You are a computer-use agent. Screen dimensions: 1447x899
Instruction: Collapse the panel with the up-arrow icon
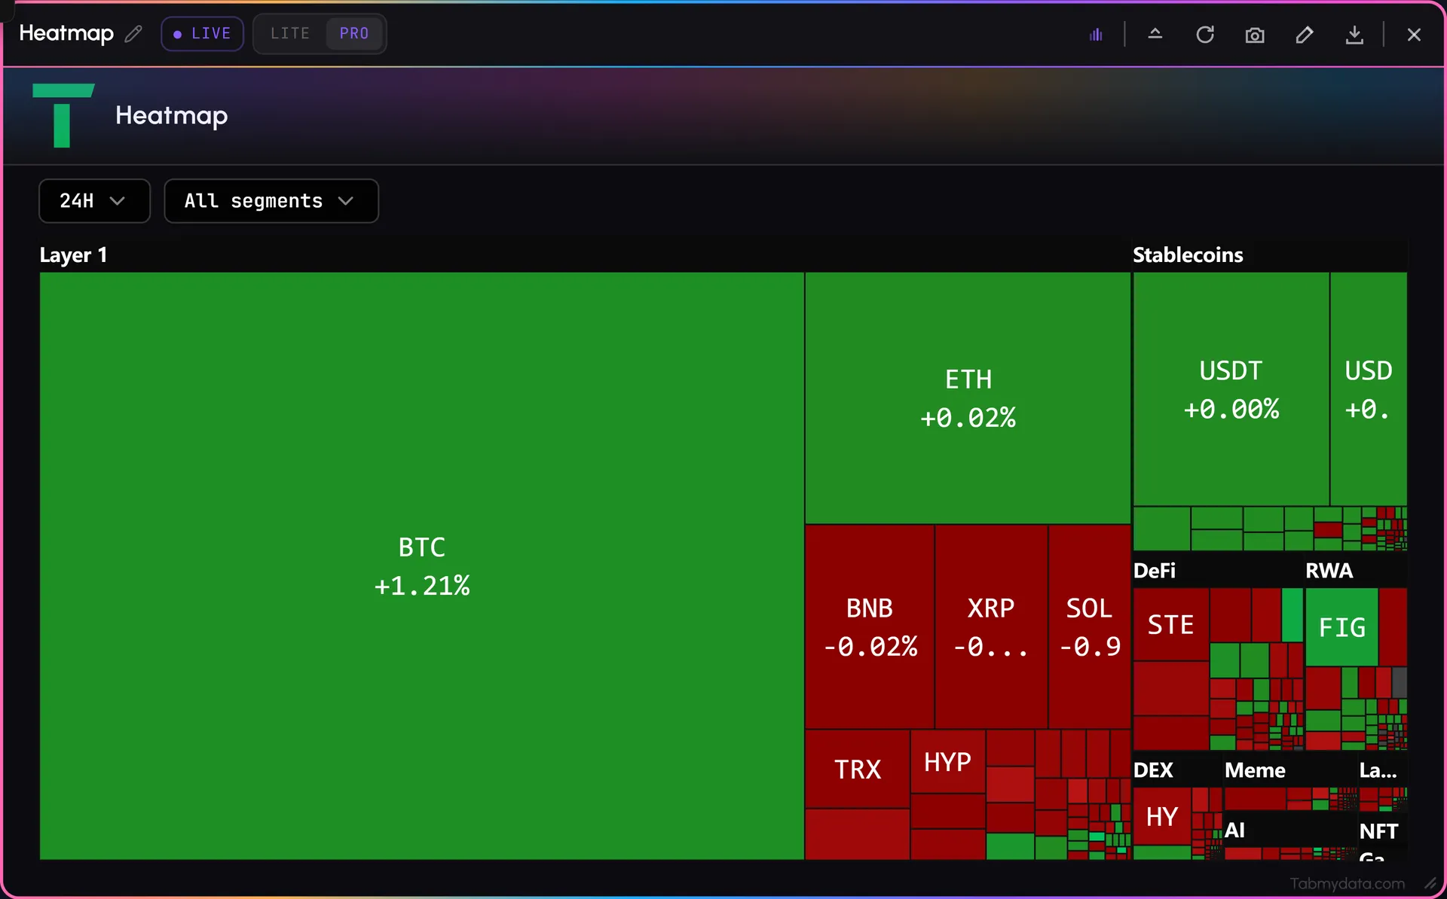tap(1155, 34)
